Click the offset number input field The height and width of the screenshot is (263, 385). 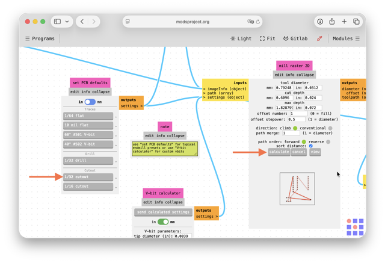point(298,114)
